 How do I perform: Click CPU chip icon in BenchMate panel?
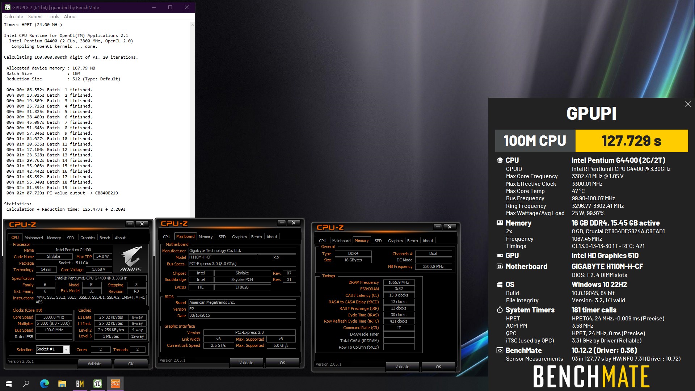click(500, 160)
